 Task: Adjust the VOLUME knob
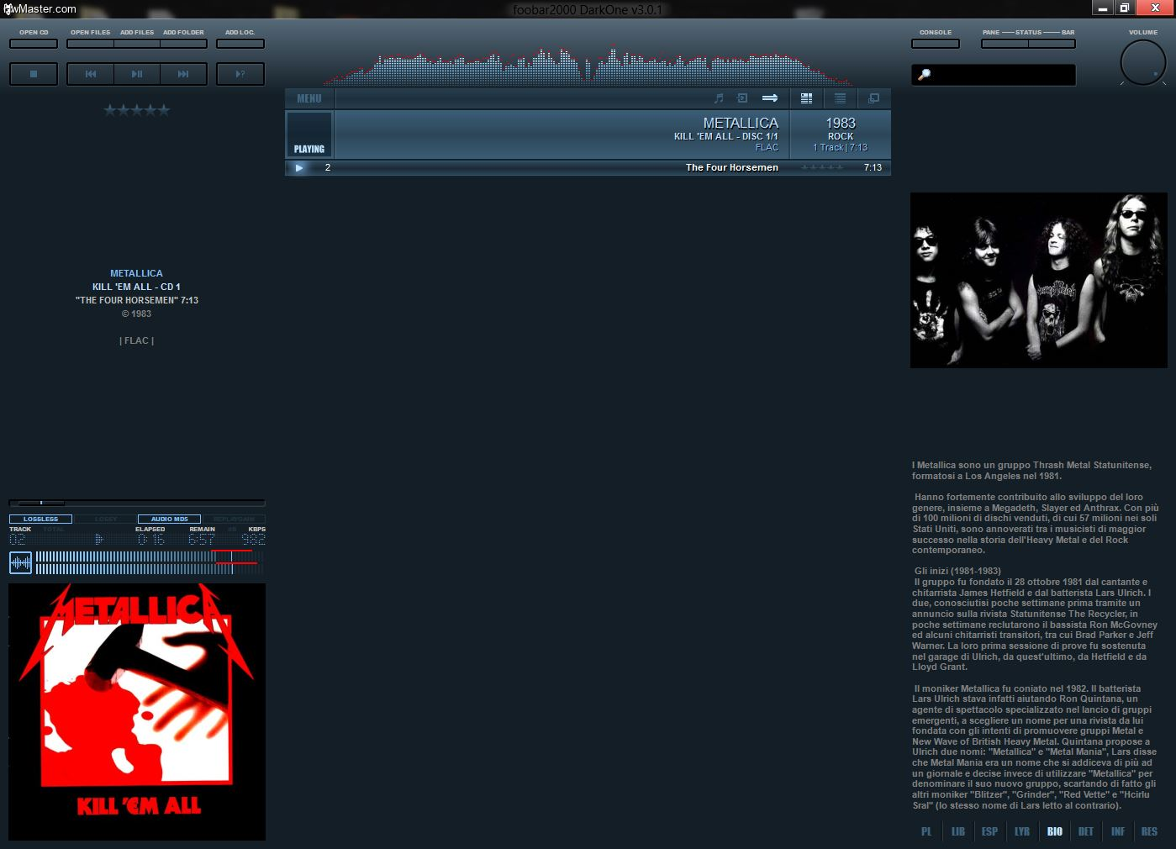click(1143, 62)
